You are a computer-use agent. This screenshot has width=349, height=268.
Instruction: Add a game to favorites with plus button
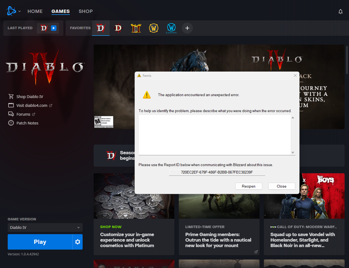(187, 28)
